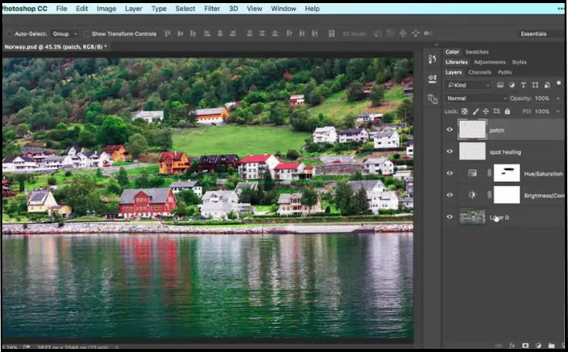Switch to the Channels tab
Screen dimensions: 568x352
click(x=479, y=72)
